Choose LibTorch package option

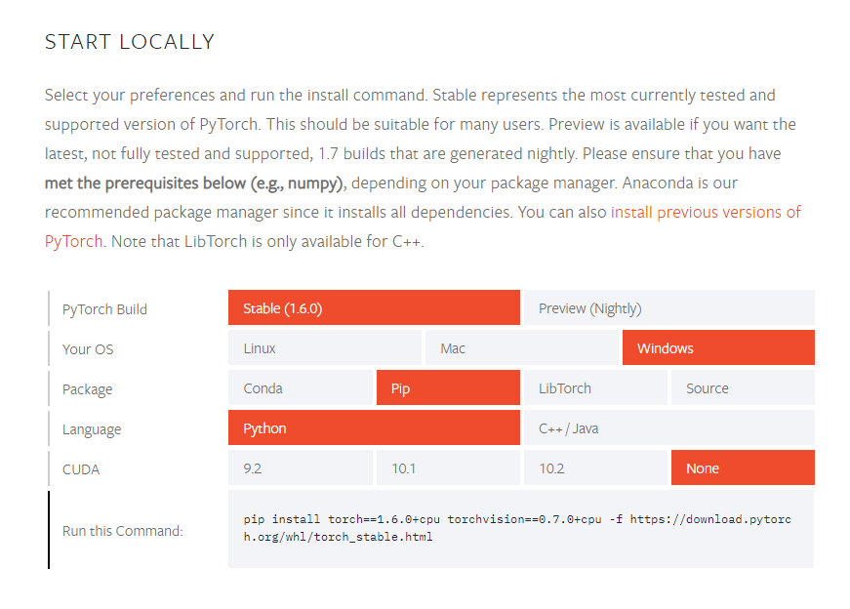click(x=594, y=387)
